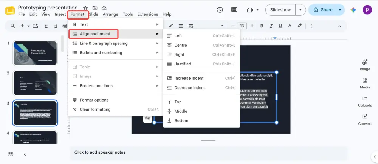Click the undo arrow in toolbar
The image size is (378, 164).
(x=46, y=26)
